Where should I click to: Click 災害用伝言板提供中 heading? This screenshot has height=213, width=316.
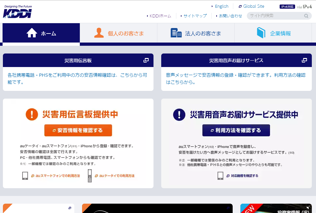tap(80, 114)
